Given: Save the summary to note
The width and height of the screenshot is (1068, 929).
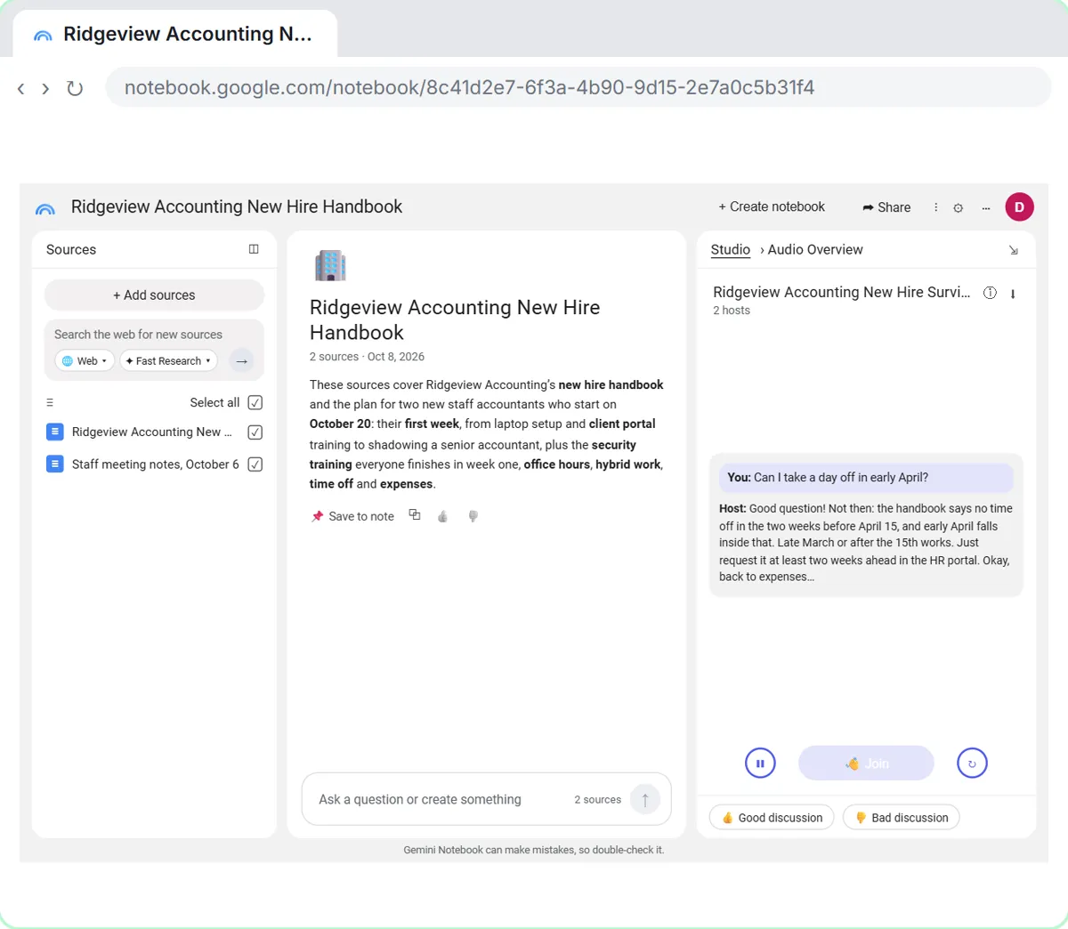Looking at the screenshot, I should (353, 516).
